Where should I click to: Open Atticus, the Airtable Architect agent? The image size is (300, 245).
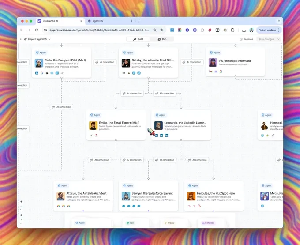coord(83,196)
